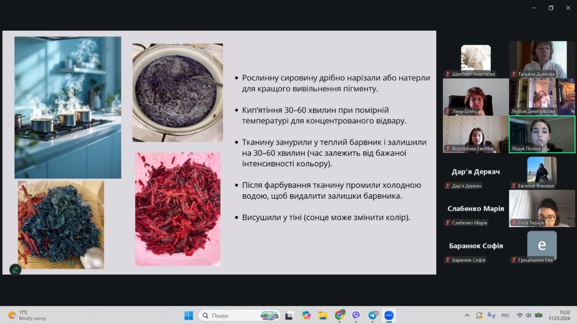Click the beetroot photo on the slide

[178, 209]
